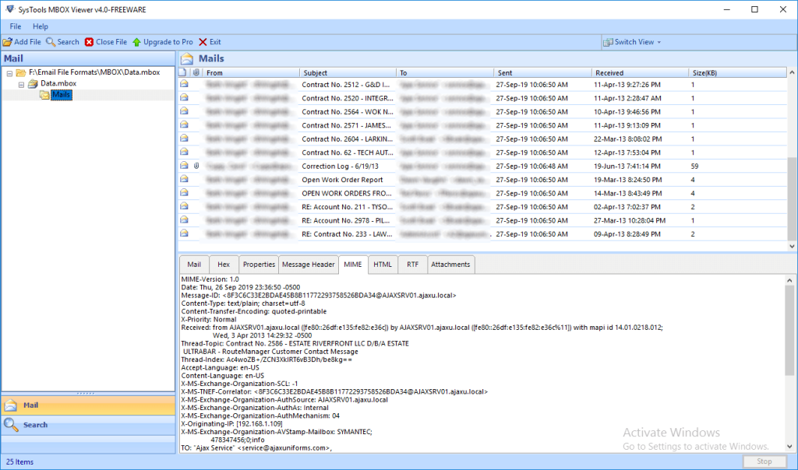Click the green Upgrade to Pro arrow

(x=136, y=42)
